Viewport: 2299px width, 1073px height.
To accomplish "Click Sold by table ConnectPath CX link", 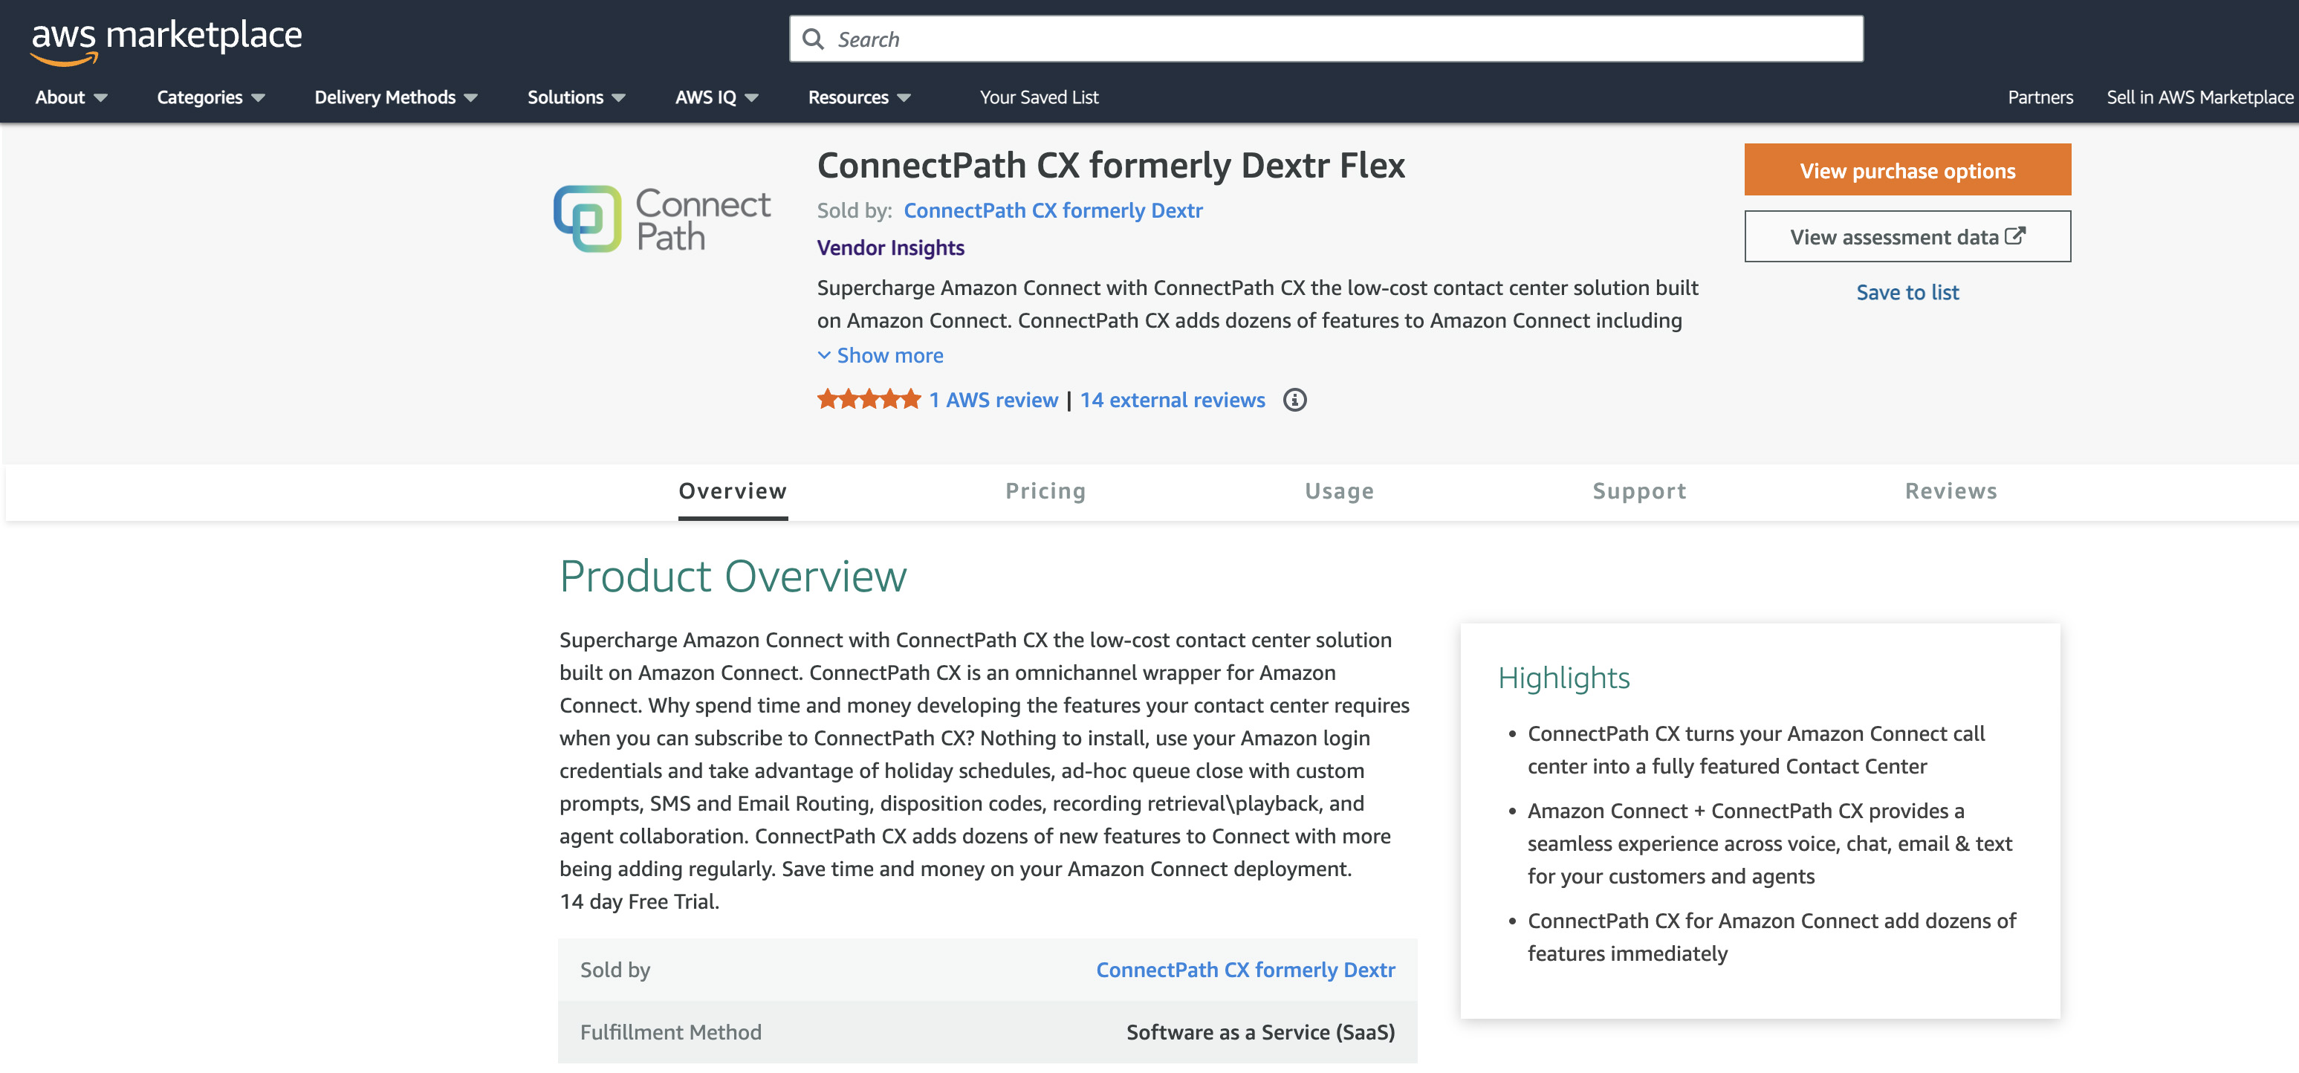I will (x=1245, y=970).
